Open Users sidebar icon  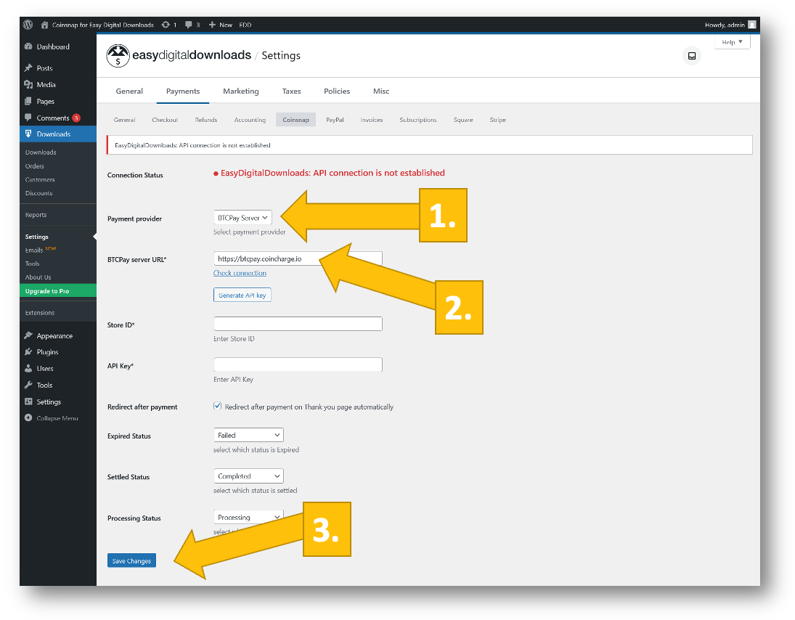(28, 369)
